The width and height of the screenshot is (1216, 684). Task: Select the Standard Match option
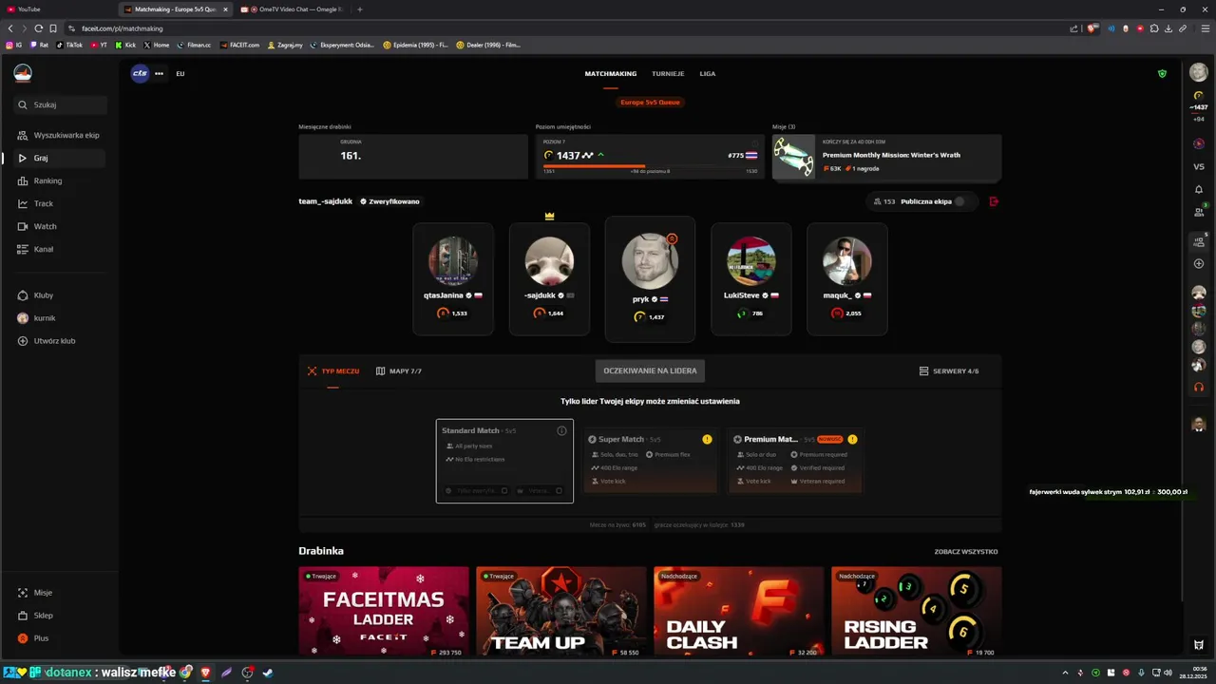click(x=504, y=461)
